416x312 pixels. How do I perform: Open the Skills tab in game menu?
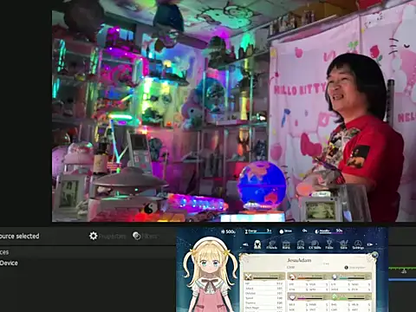click(301, 244)
